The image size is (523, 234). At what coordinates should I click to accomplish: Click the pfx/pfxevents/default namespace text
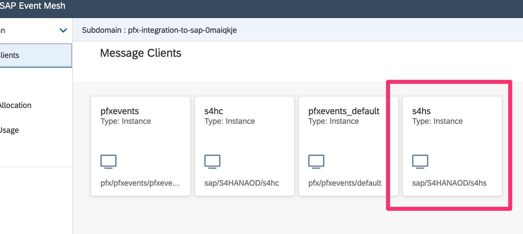[x=345, y=183]
